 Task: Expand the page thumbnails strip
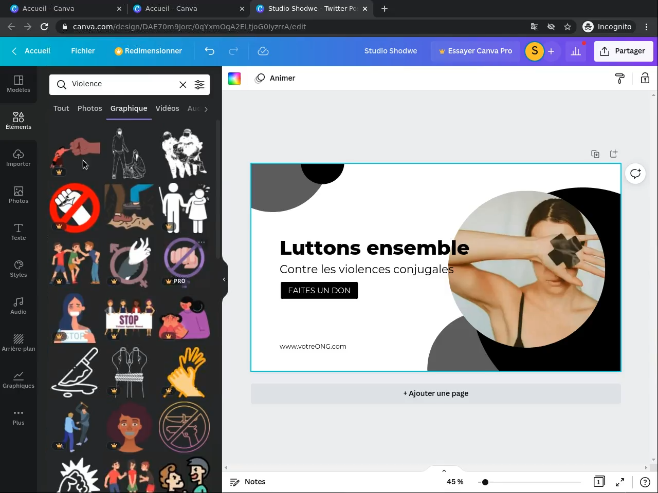point(444,470)
